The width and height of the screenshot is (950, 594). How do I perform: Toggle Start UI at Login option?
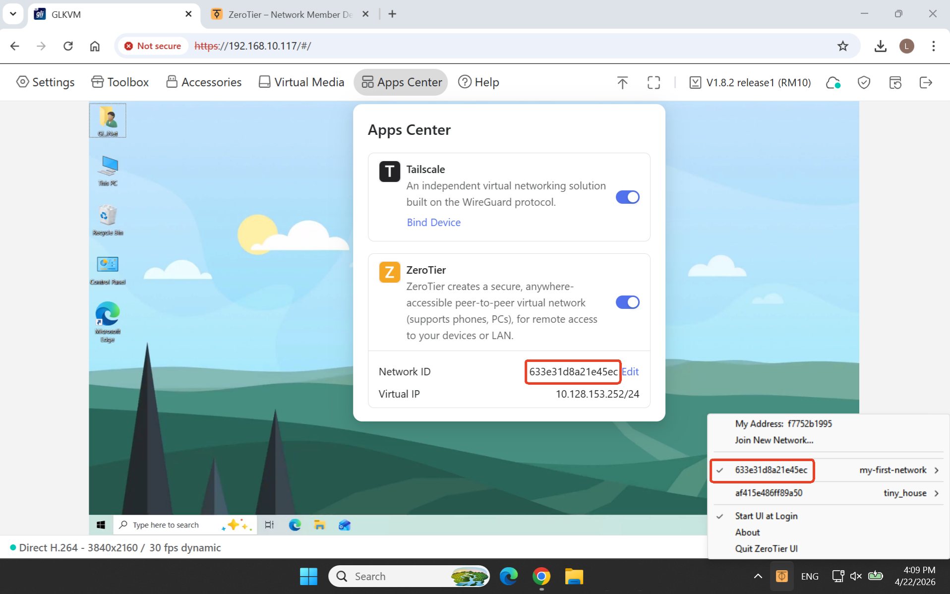766,516
